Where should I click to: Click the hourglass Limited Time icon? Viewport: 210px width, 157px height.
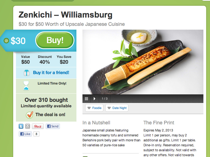pos(26,86)
